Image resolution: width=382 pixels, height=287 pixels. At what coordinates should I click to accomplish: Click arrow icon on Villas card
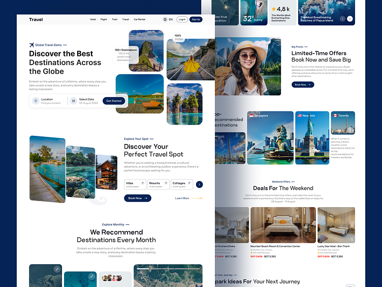click(143, 183)
